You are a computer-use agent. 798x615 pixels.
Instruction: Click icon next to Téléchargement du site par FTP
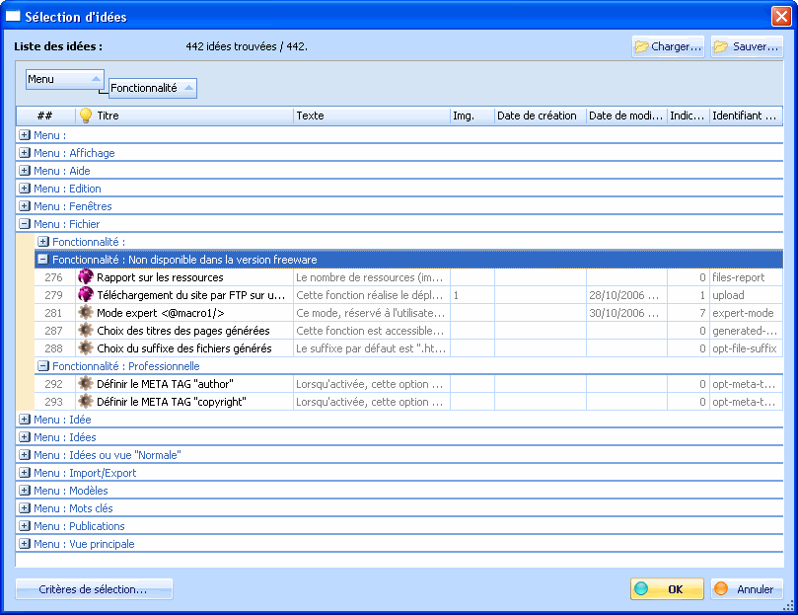pyautogui.click(x=86, y=295)
